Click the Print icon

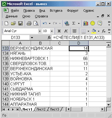click(29, 23)
